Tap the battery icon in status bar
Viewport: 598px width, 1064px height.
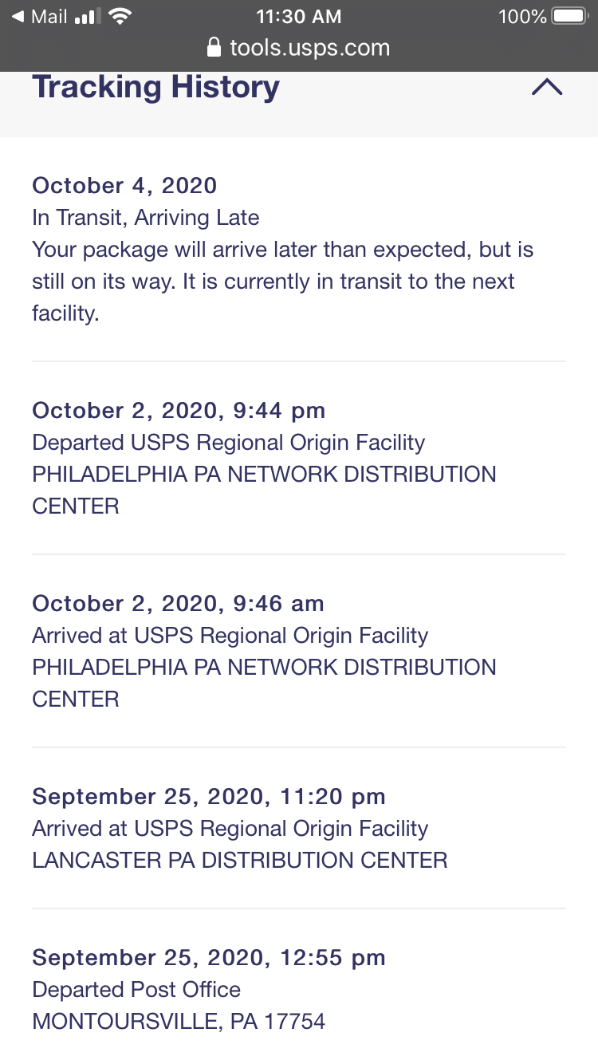coord(570,16)
